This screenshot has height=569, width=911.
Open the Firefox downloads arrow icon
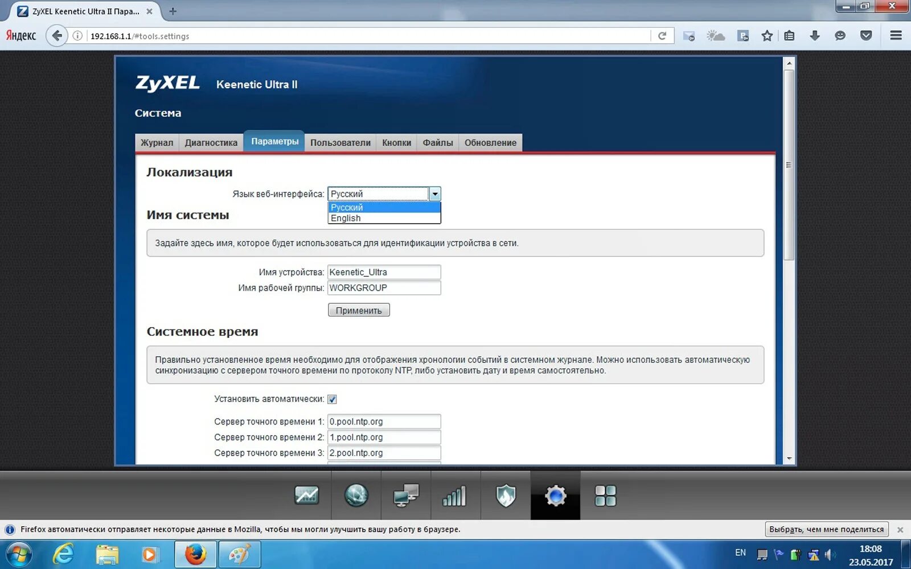(x=815, y=36)
